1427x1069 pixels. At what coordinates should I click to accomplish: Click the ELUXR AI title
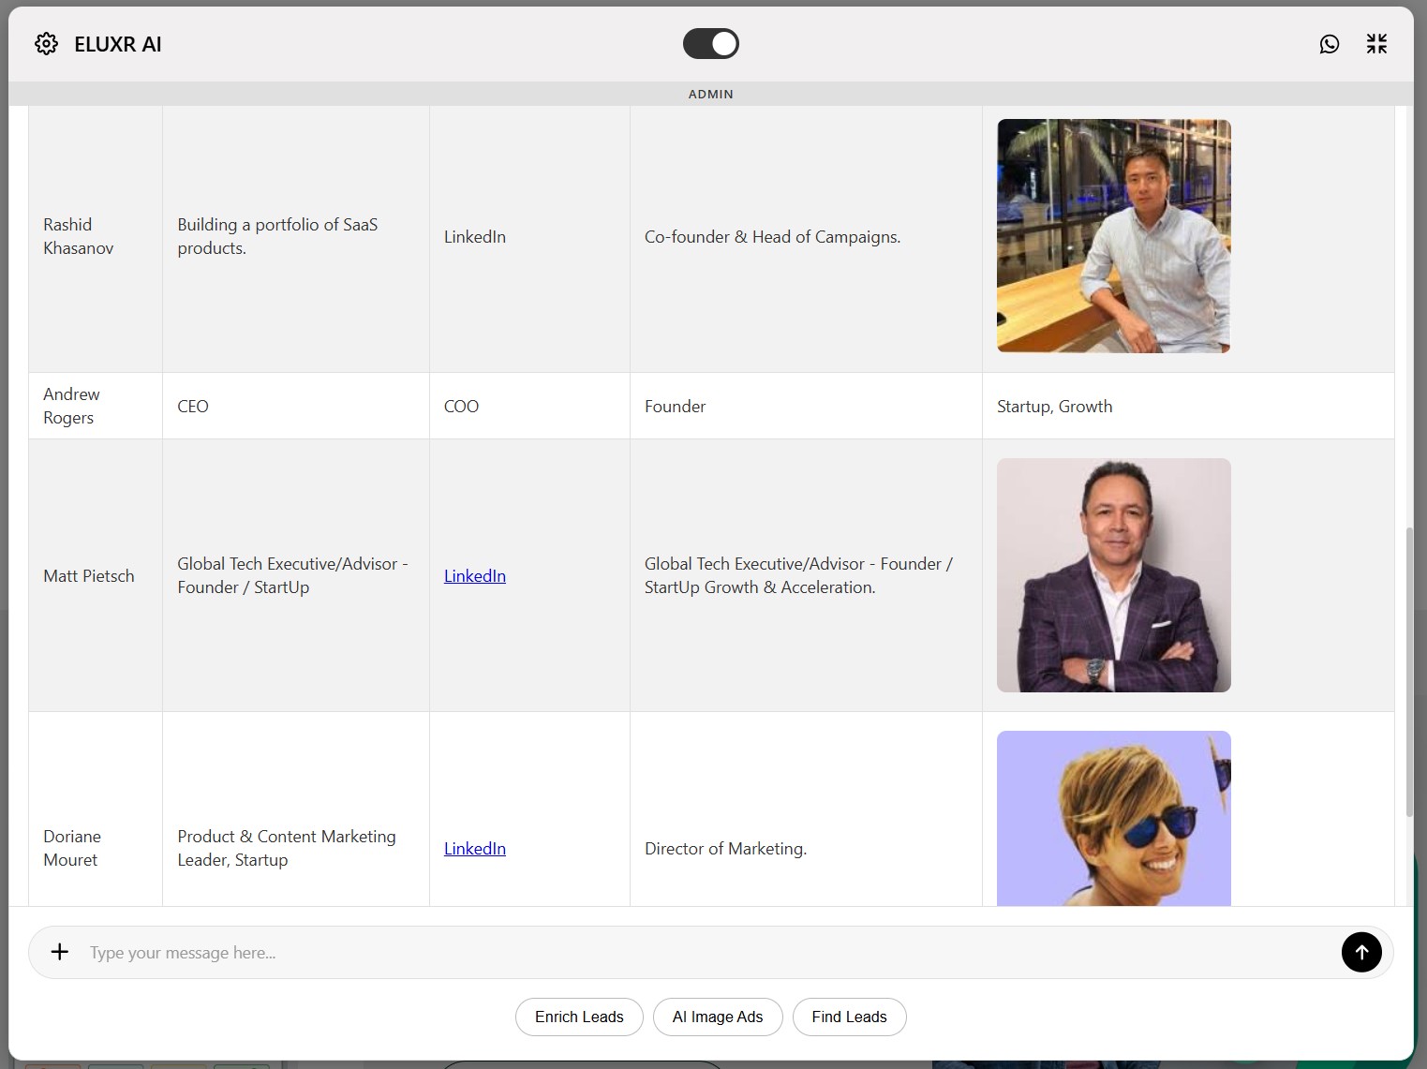tap(118, 44)
